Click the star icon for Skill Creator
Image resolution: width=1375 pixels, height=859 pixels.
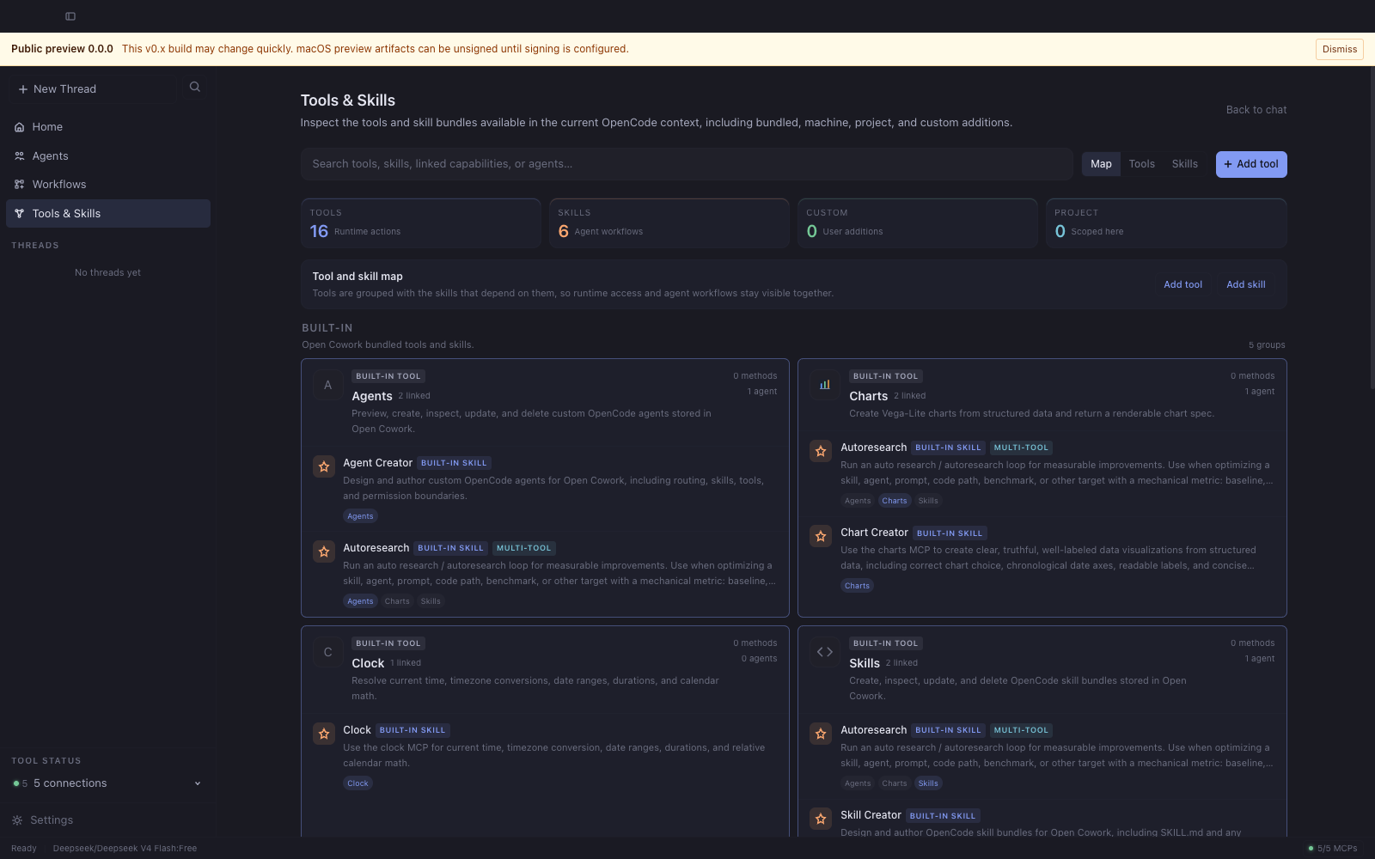(821, 819)
